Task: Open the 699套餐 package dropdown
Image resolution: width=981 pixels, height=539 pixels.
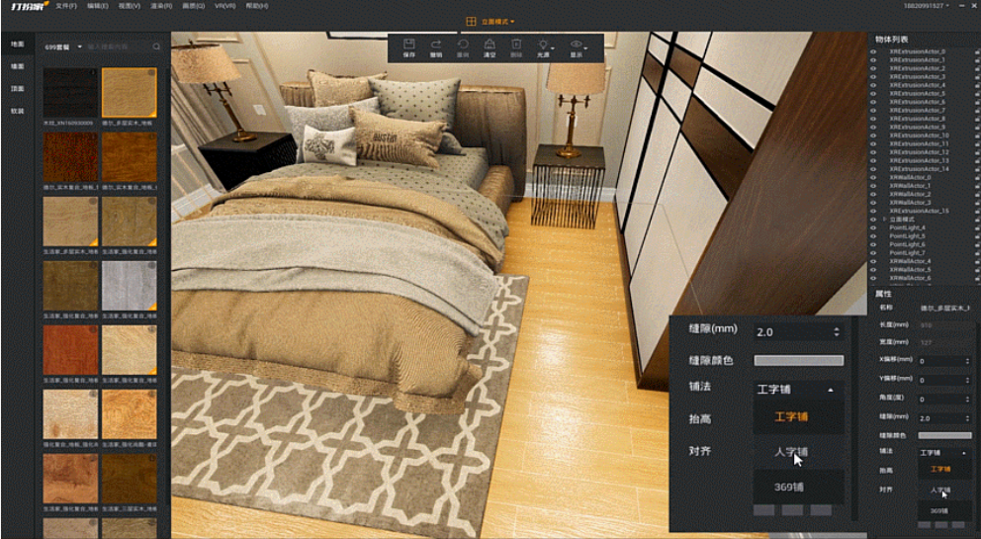Action: click(x=63, y=46)
